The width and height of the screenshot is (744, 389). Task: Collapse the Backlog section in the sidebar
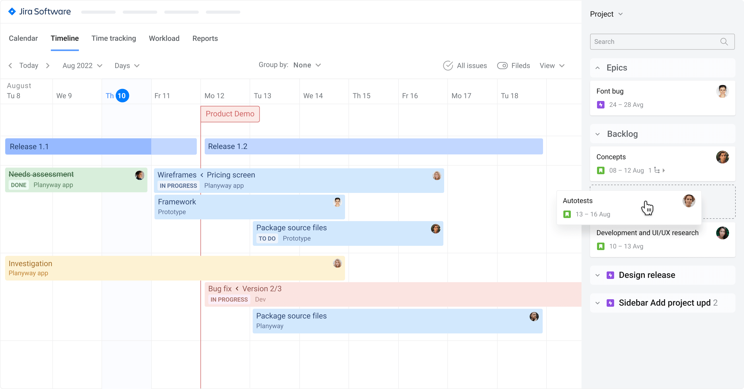coord(598,134)
